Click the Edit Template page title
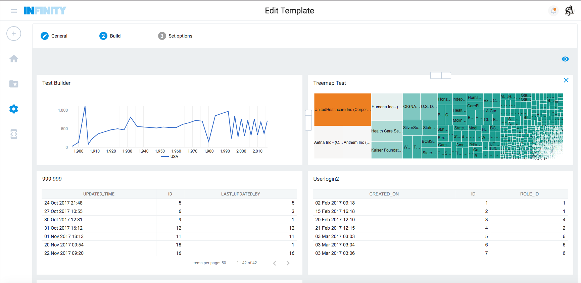This screenshot has width=581, height=283. (289, 11)
